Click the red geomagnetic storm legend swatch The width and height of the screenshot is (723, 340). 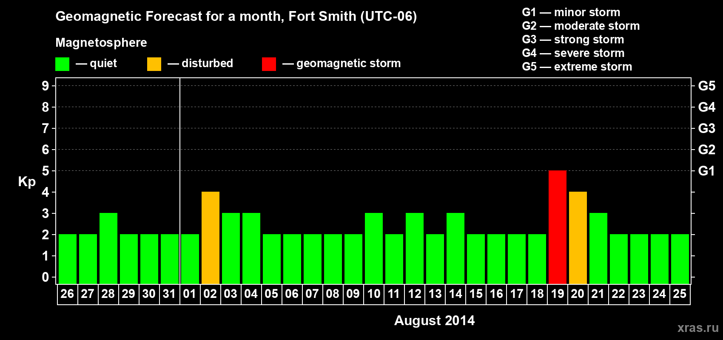click(x=269, y=64)
